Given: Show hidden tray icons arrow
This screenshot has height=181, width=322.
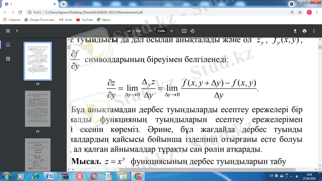Looking at the screenshot, I should point(291,176).
